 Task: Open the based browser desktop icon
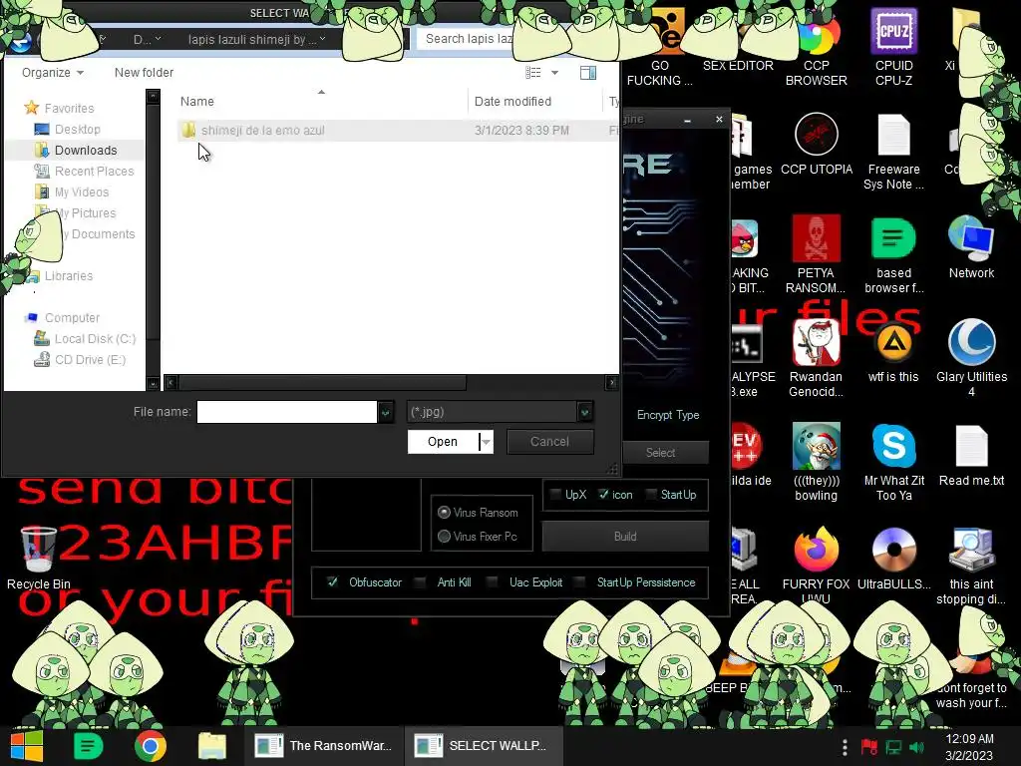(x=893, y=254)
